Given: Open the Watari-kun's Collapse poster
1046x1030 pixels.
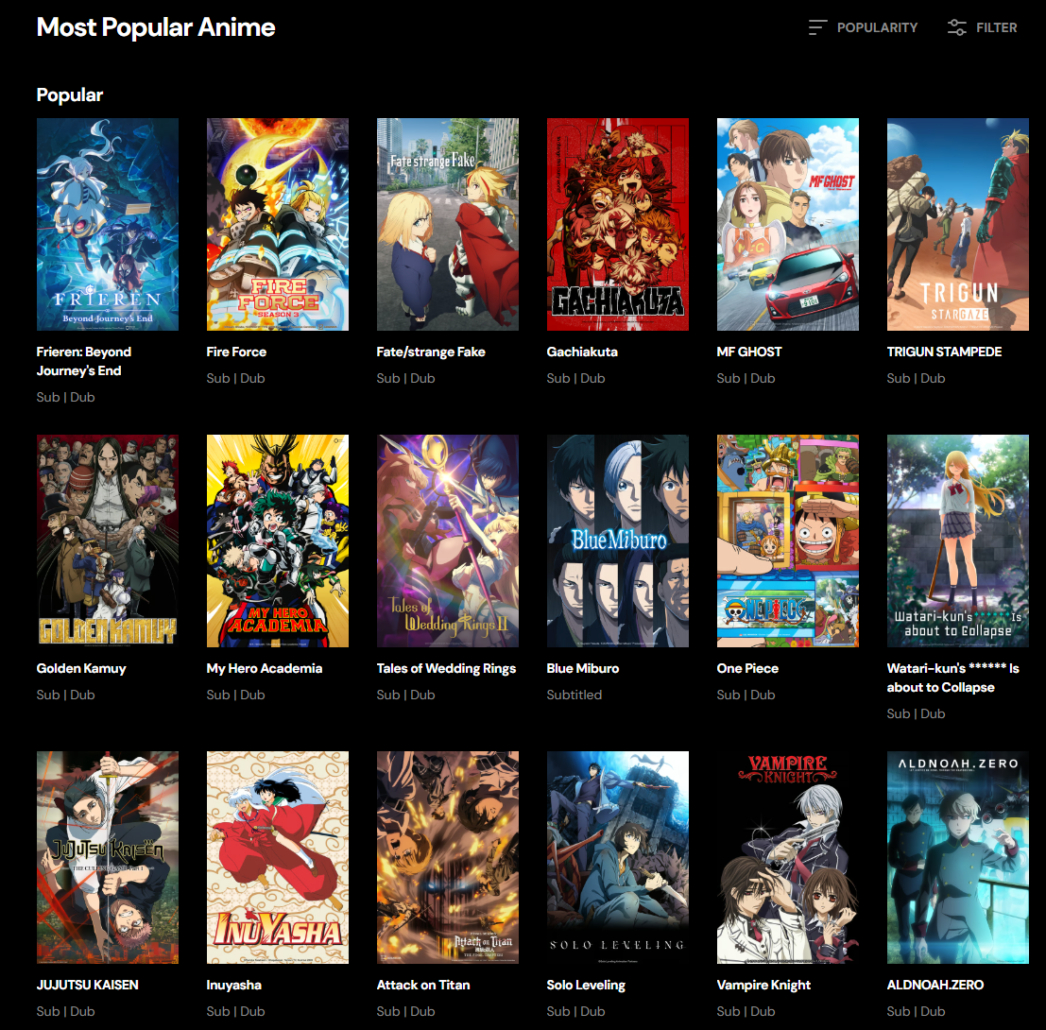Looking at the screenshot, I should [x=958, y=541].
